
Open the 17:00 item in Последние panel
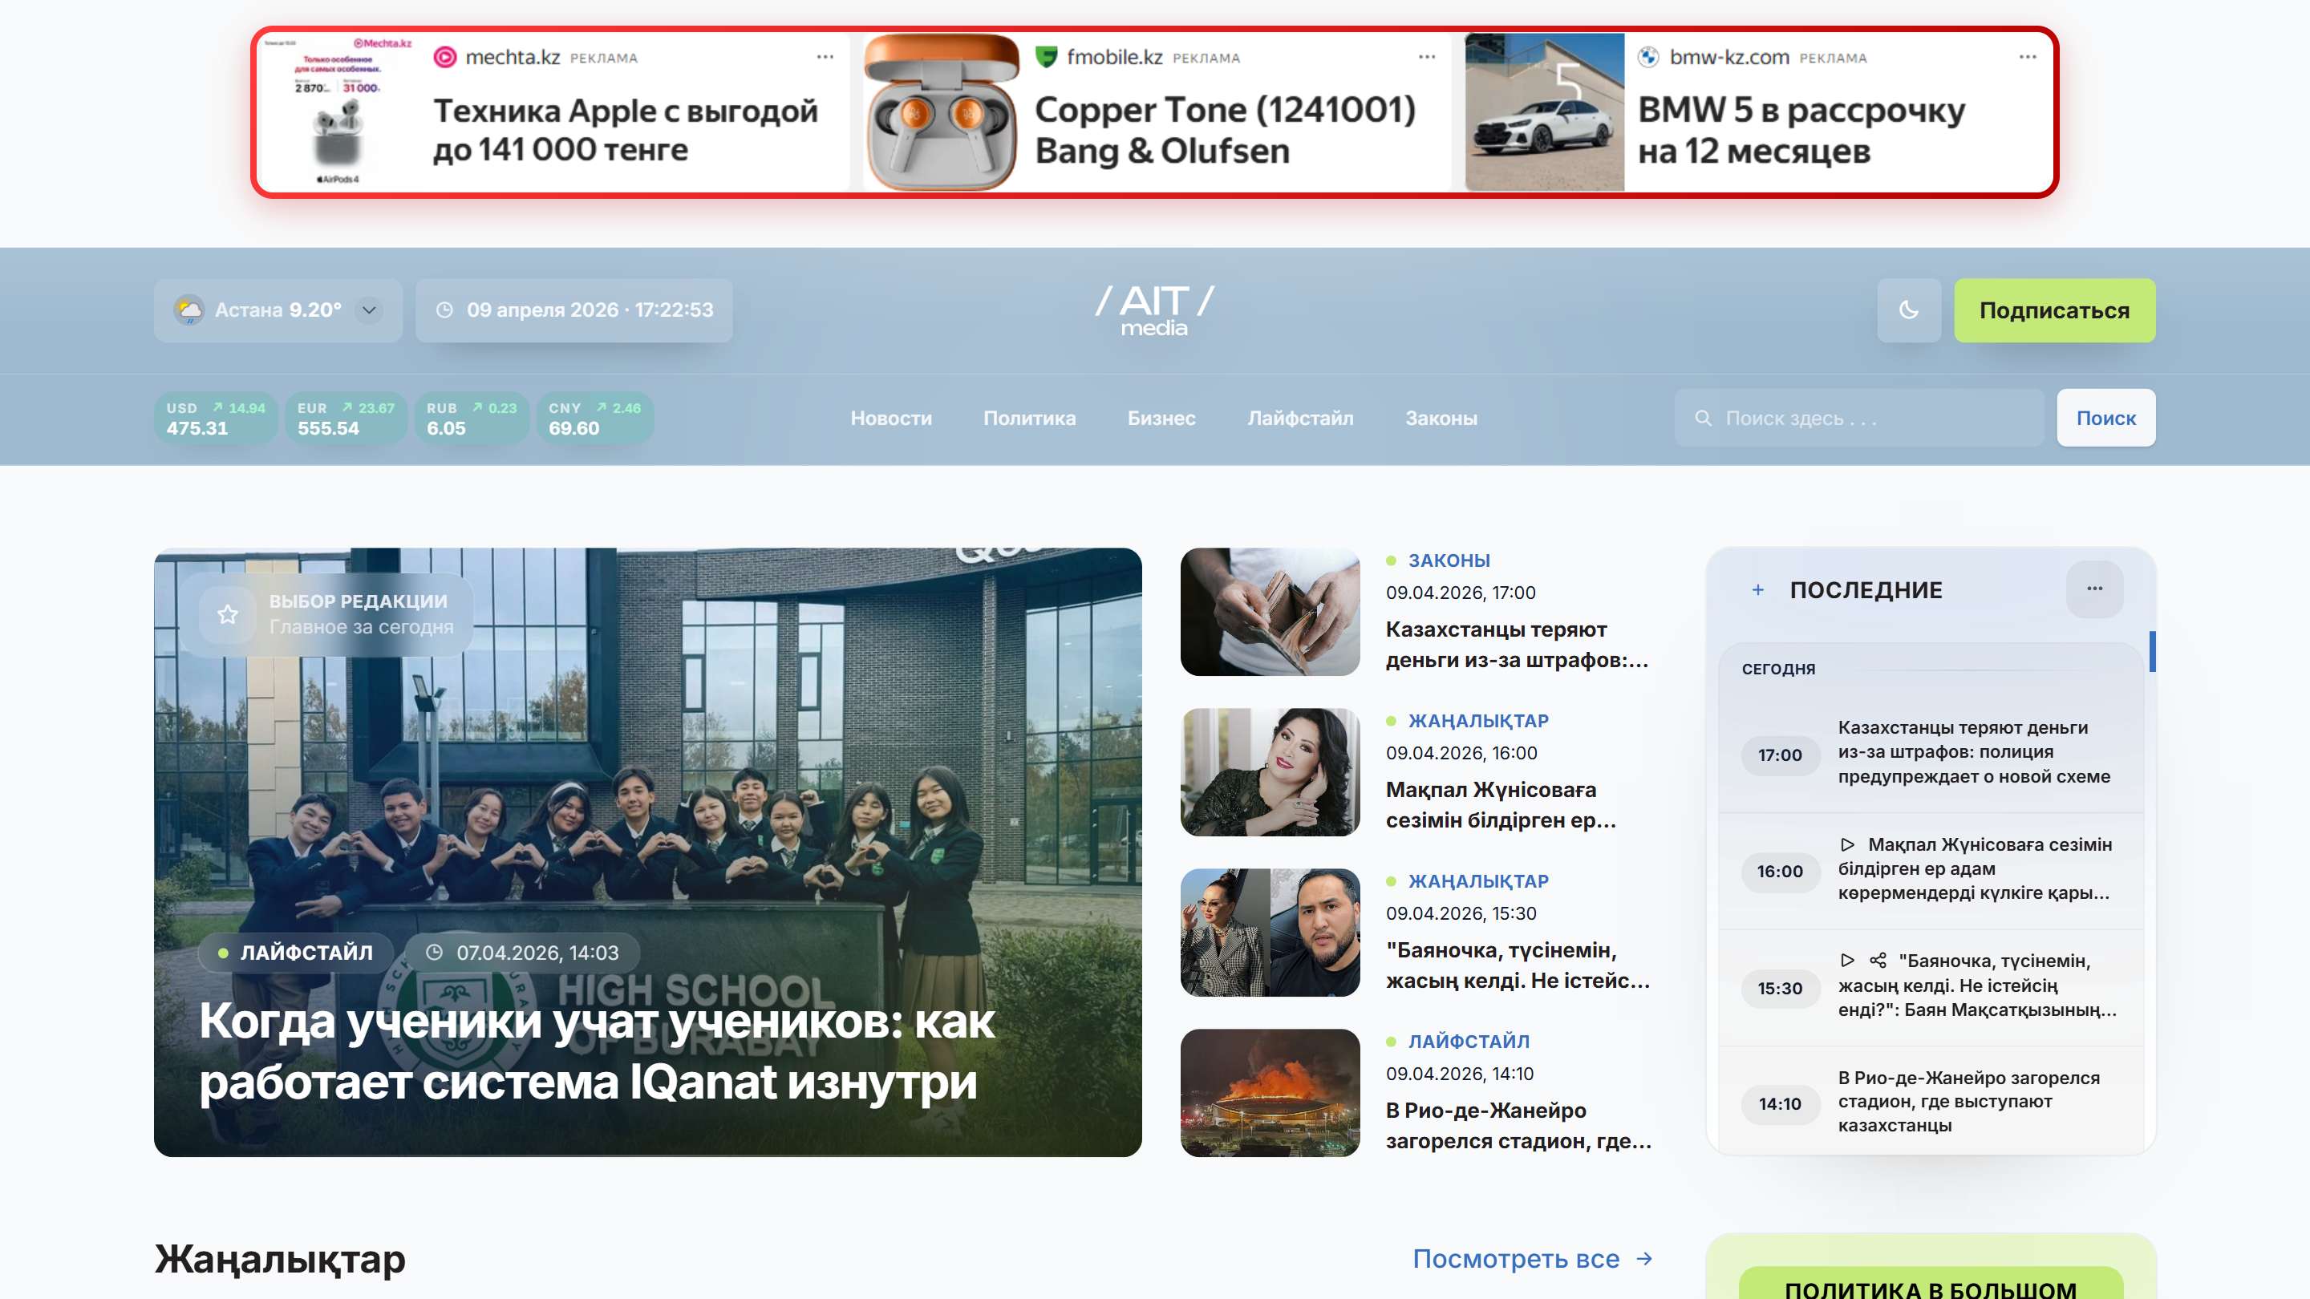[1931, 753]
